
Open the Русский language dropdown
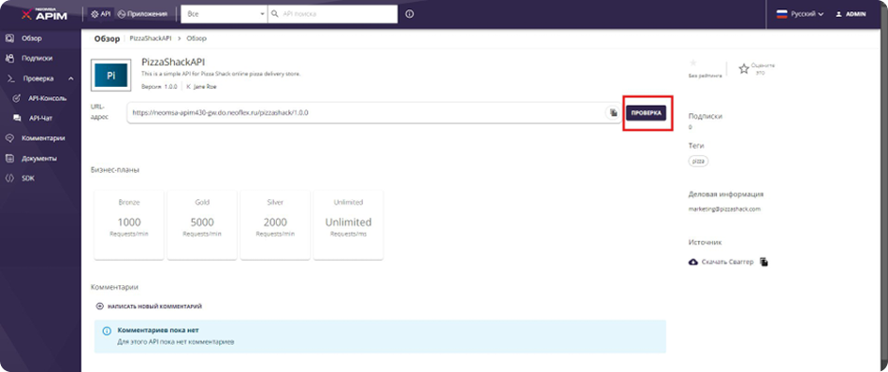(799, 14)
